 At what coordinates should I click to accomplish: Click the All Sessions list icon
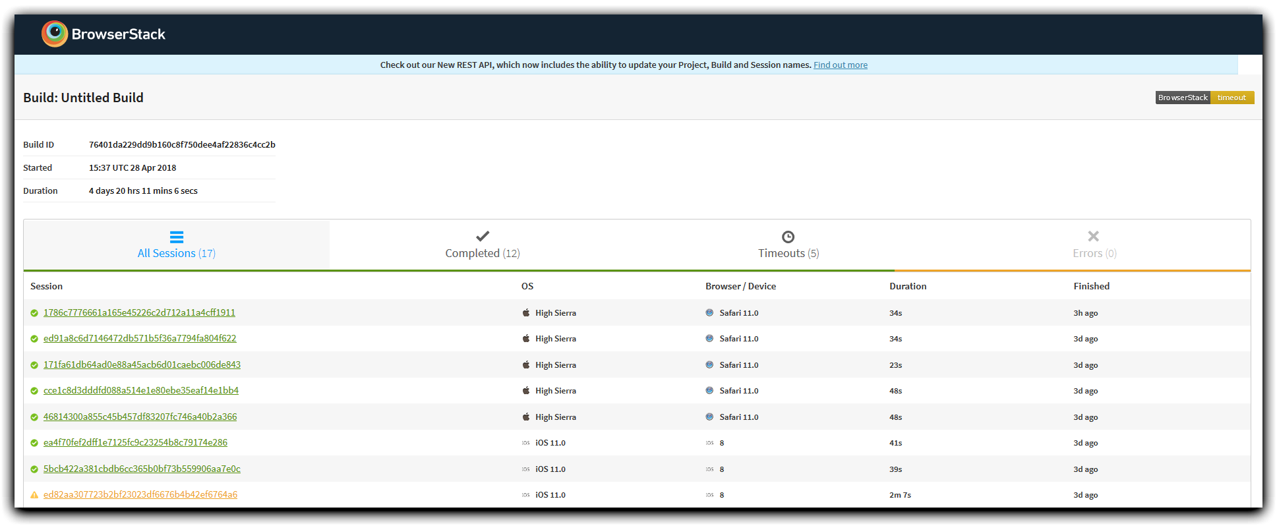click(x=177, y=237)
